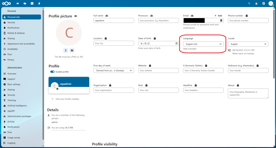276x148 pixels.
Task: Change the Phone number visibility lock
Action: click(x=247, y=16)
